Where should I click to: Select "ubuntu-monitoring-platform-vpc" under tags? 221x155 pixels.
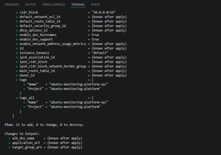click(x=79, y=84)
